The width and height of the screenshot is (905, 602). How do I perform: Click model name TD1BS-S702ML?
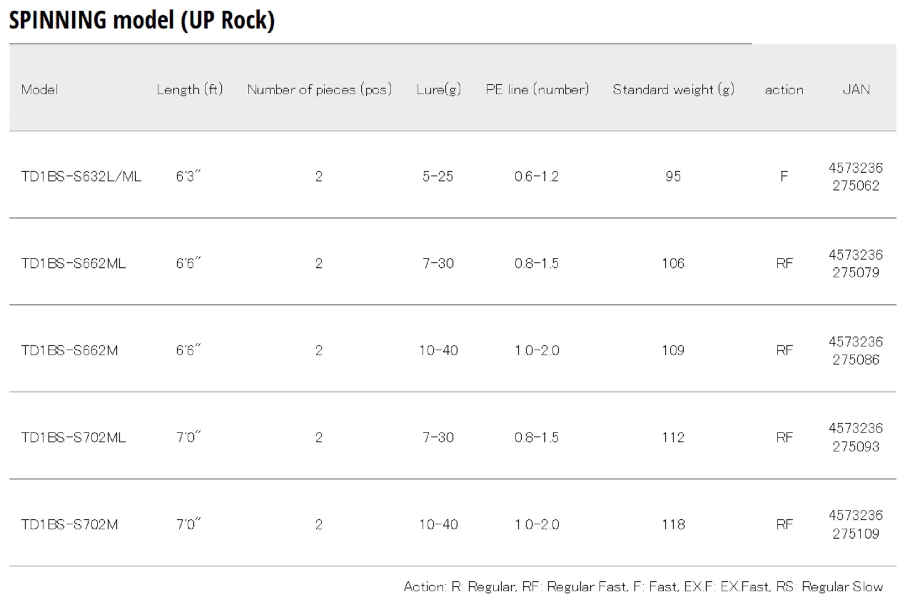(73, 437)
